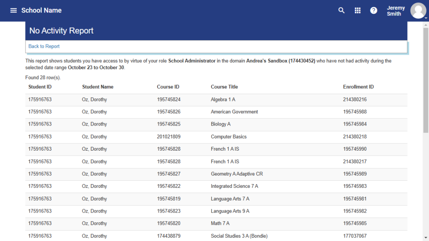Click the Student Name column header
Image resolution: width=429 pixels, height=241 pixels.
coord(98,87)
